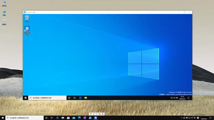
Task: Open Action Center in the Sandbox taskbar
Action: 189,98
